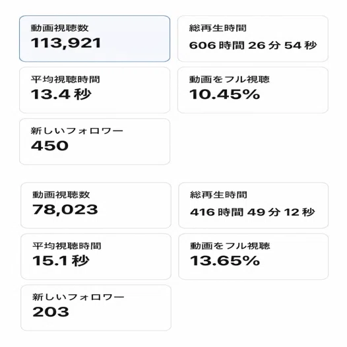Click the 606 時間 26 分 54 秒 value
The image size is (347, 347).
click(253, 46)
